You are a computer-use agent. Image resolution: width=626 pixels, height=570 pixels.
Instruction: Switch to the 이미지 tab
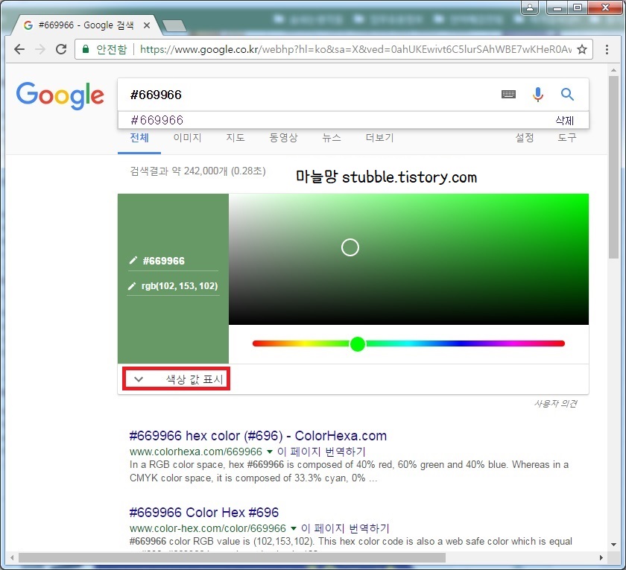(187, 138)
